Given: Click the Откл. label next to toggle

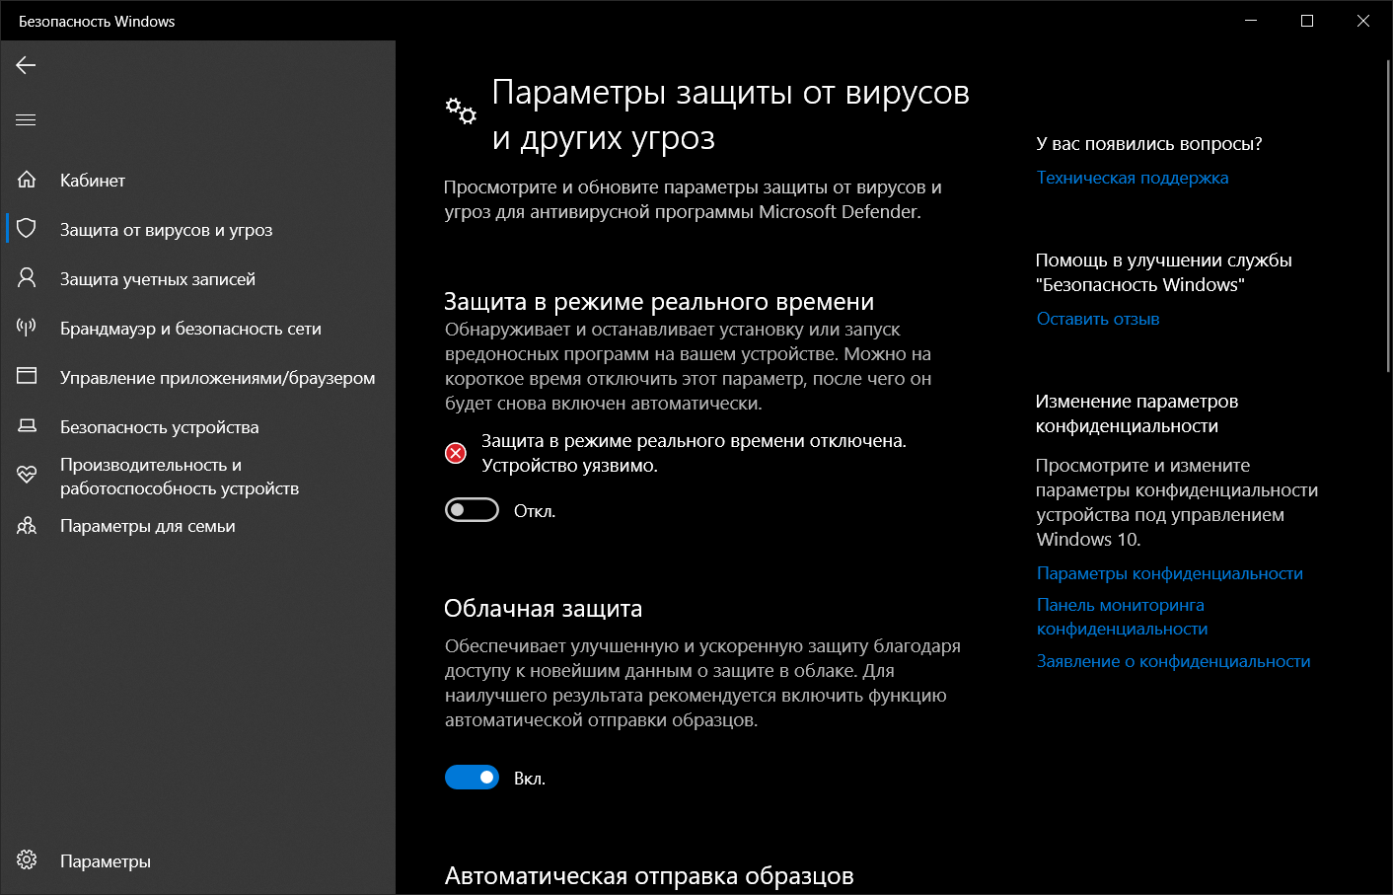Looking at the screenshot, I should tap(535, 511).
